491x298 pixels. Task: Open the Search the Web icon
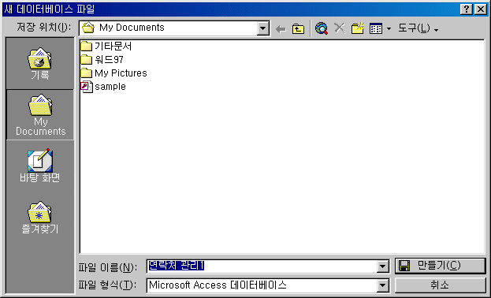point(322,28)
